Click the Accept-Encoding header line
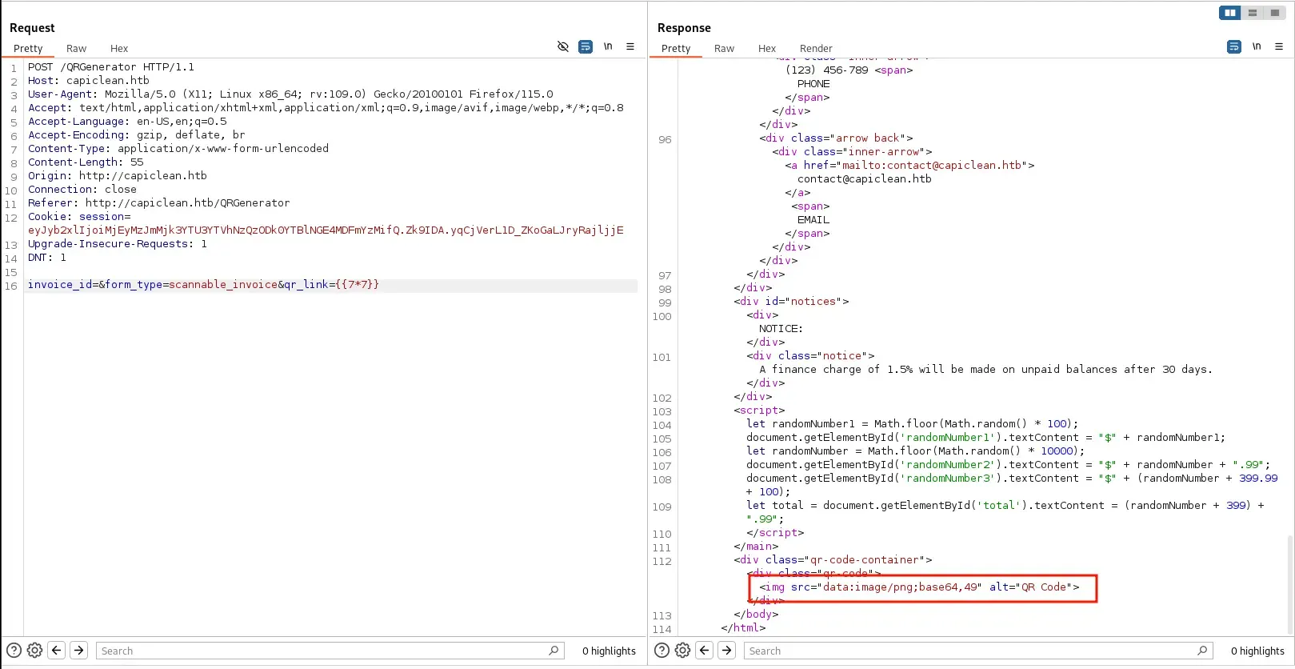 (137, 135)
